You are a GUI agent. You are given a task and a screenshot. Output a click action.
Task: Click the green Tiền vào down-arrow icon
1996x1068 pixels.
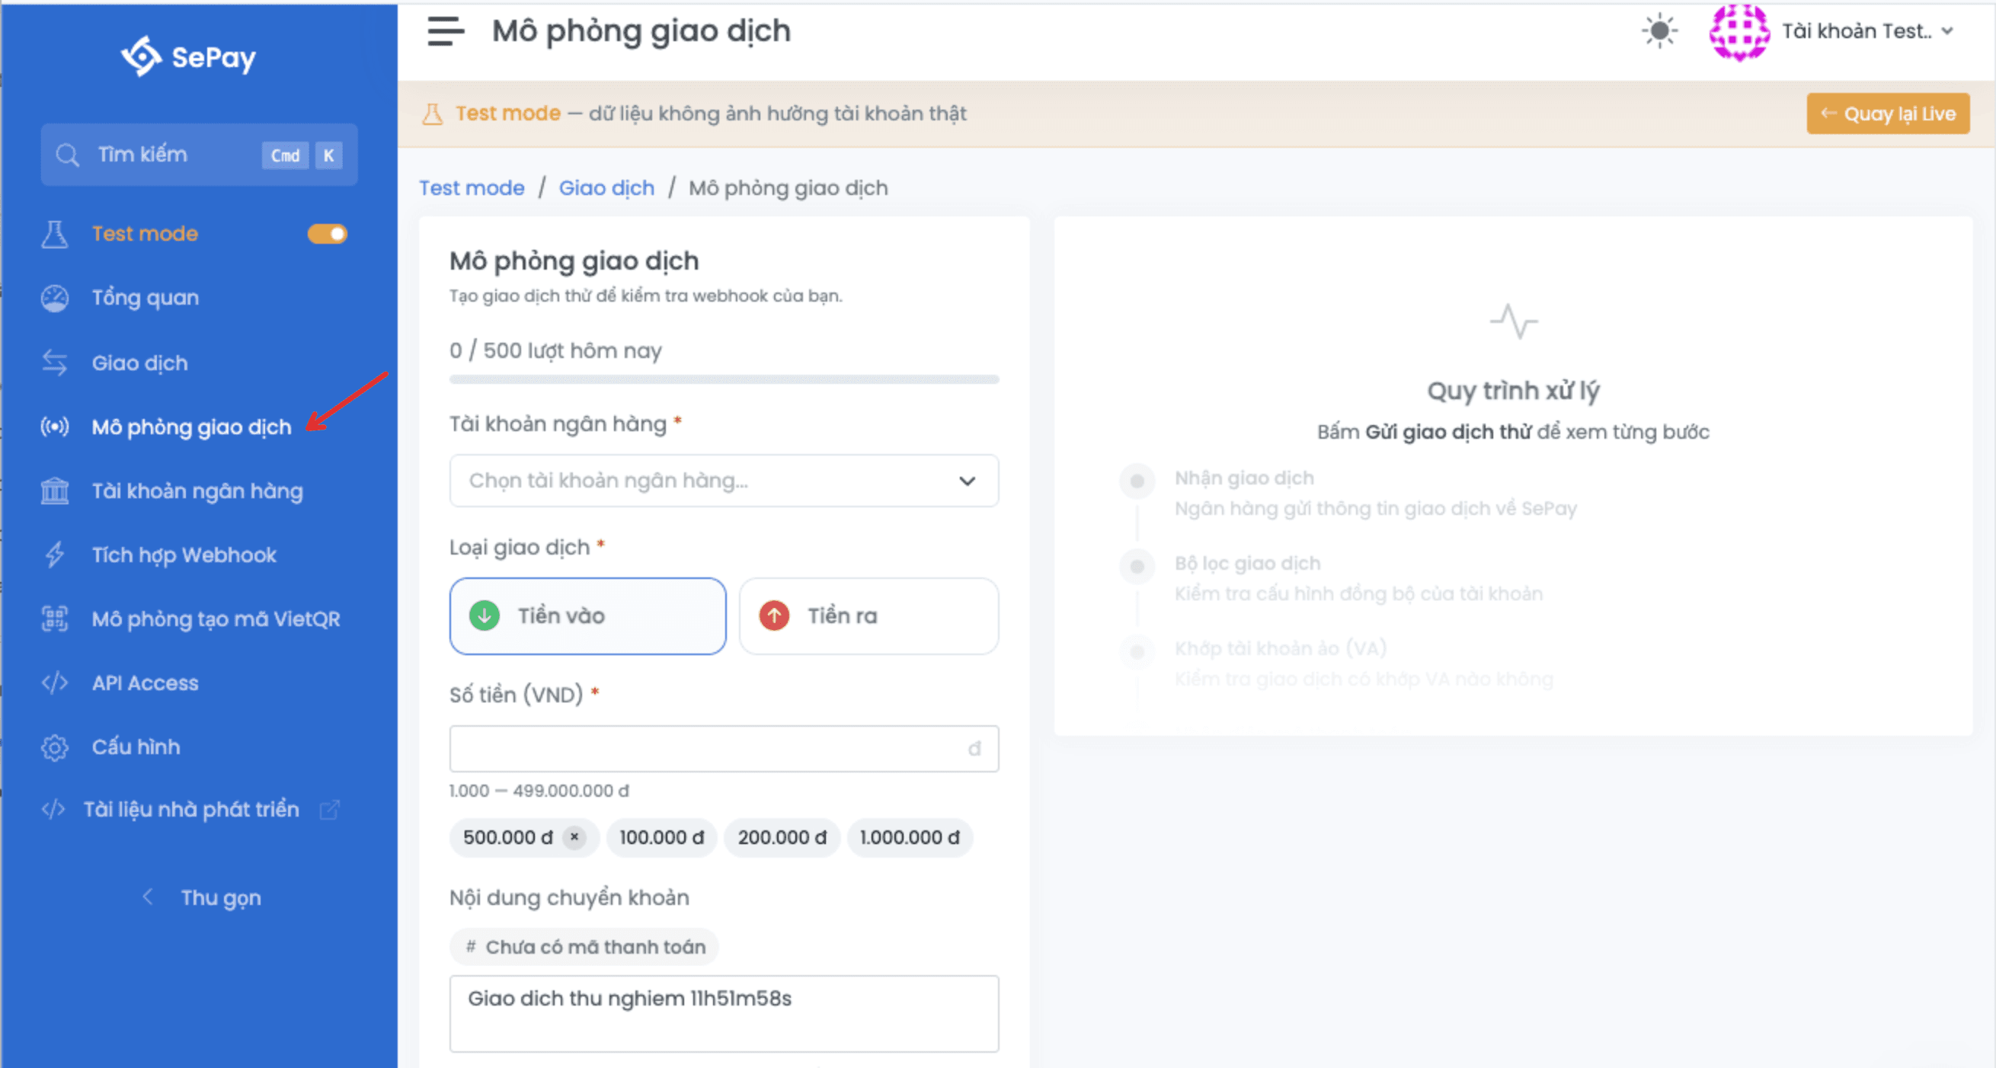pos(485,616)
